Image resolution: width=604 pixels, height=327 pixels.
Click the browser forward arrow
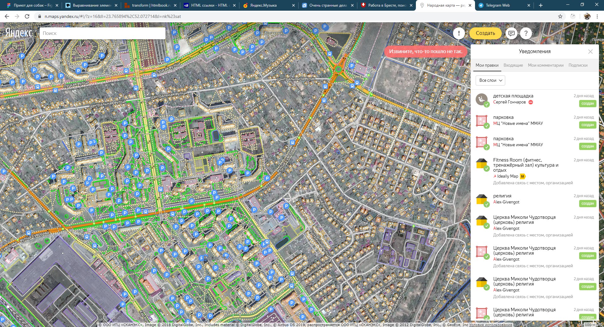pos(17,16)
